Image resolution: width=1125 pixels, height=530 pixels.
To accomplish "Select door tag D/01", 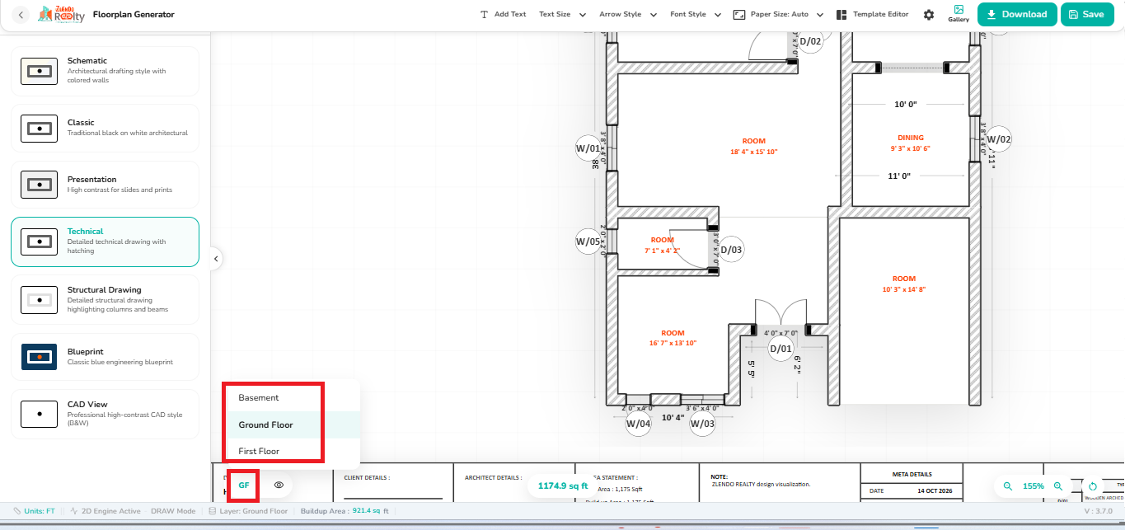I will [x=780, y=349].
